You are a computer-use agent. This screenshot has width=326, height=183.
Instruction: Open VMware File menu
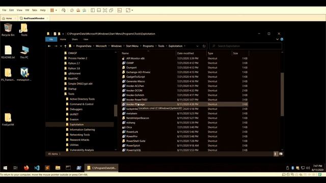tap(4, 10)
